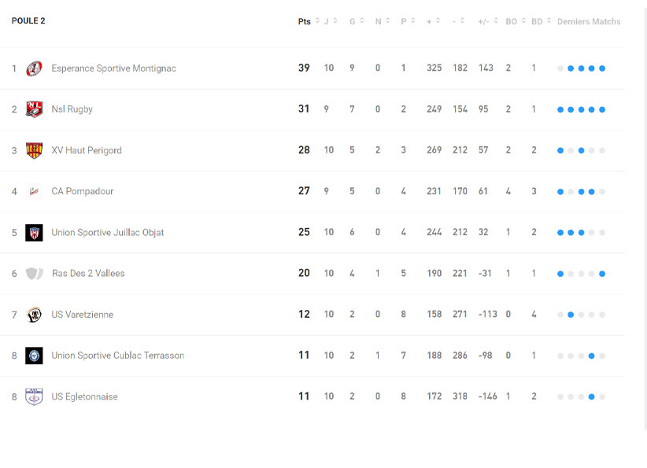Click the Derniers Matchs column header
Screen dimensions: 647x468
[588, 21]
